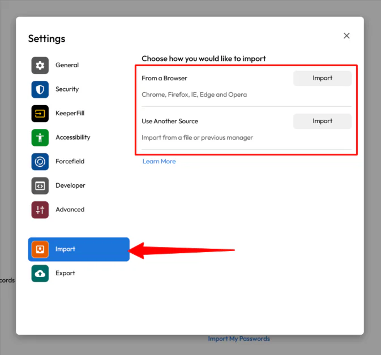Select the highlighted Import menu item
The height and width of the screenshot is (355, 381).
coord(79,249)
